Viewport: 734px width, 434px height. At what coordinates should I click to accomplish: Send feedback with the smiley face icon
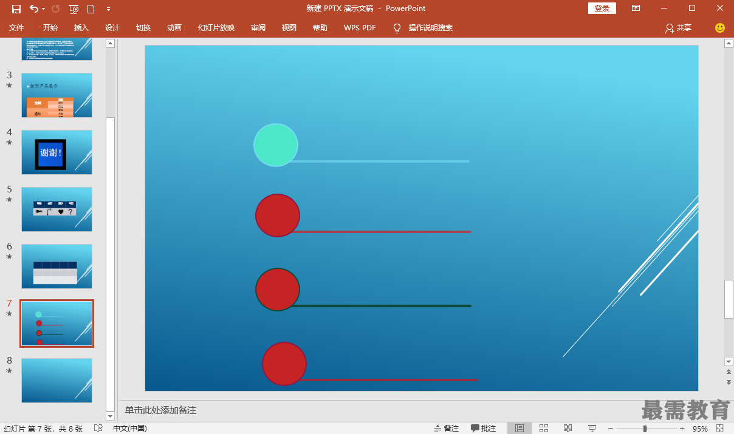[x=720, y=28]
